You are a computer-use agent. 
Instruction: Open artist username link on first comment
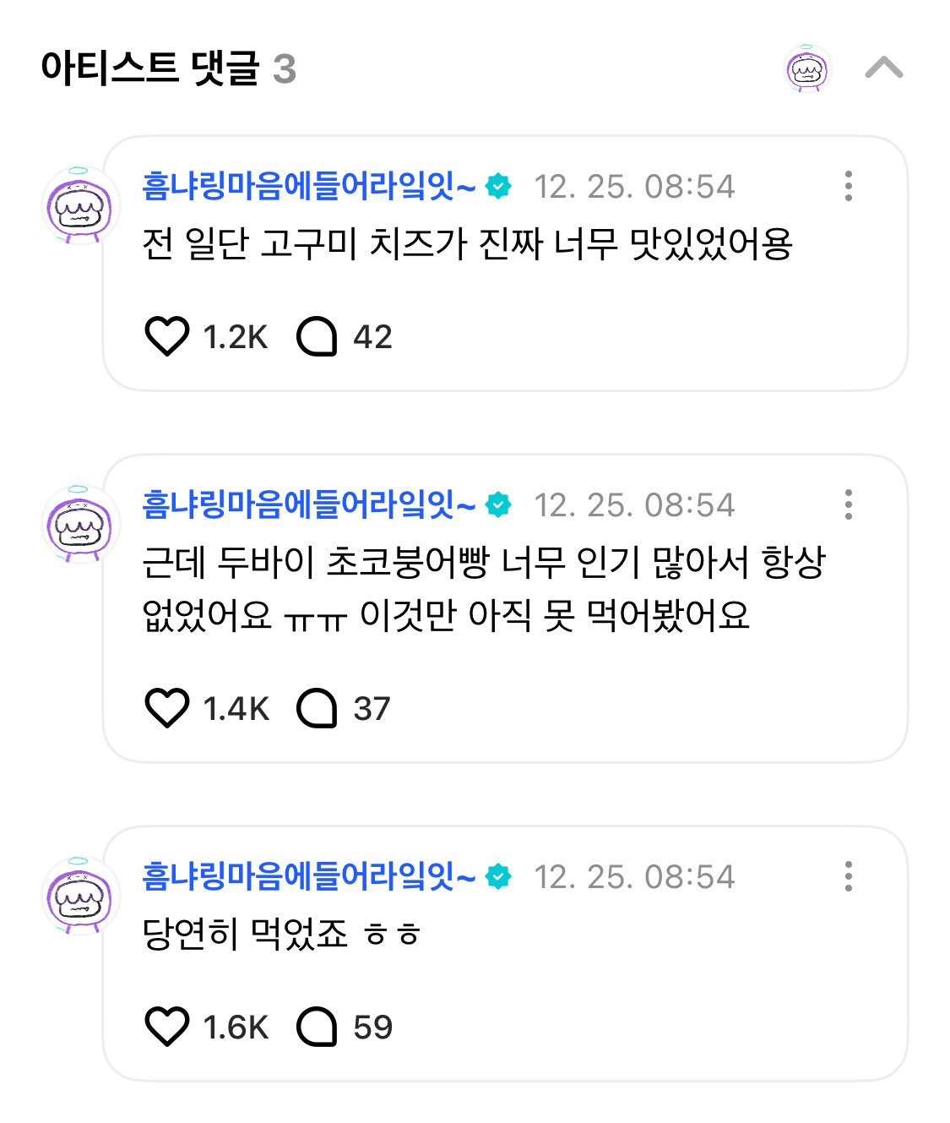point(308,186)
